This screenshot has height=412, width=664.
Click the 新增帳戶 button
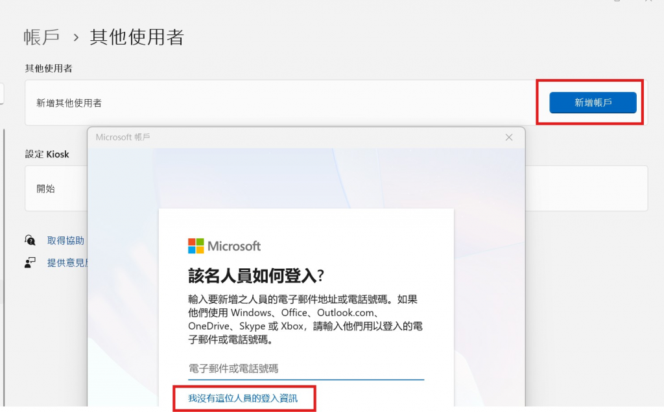coord(593,102)
